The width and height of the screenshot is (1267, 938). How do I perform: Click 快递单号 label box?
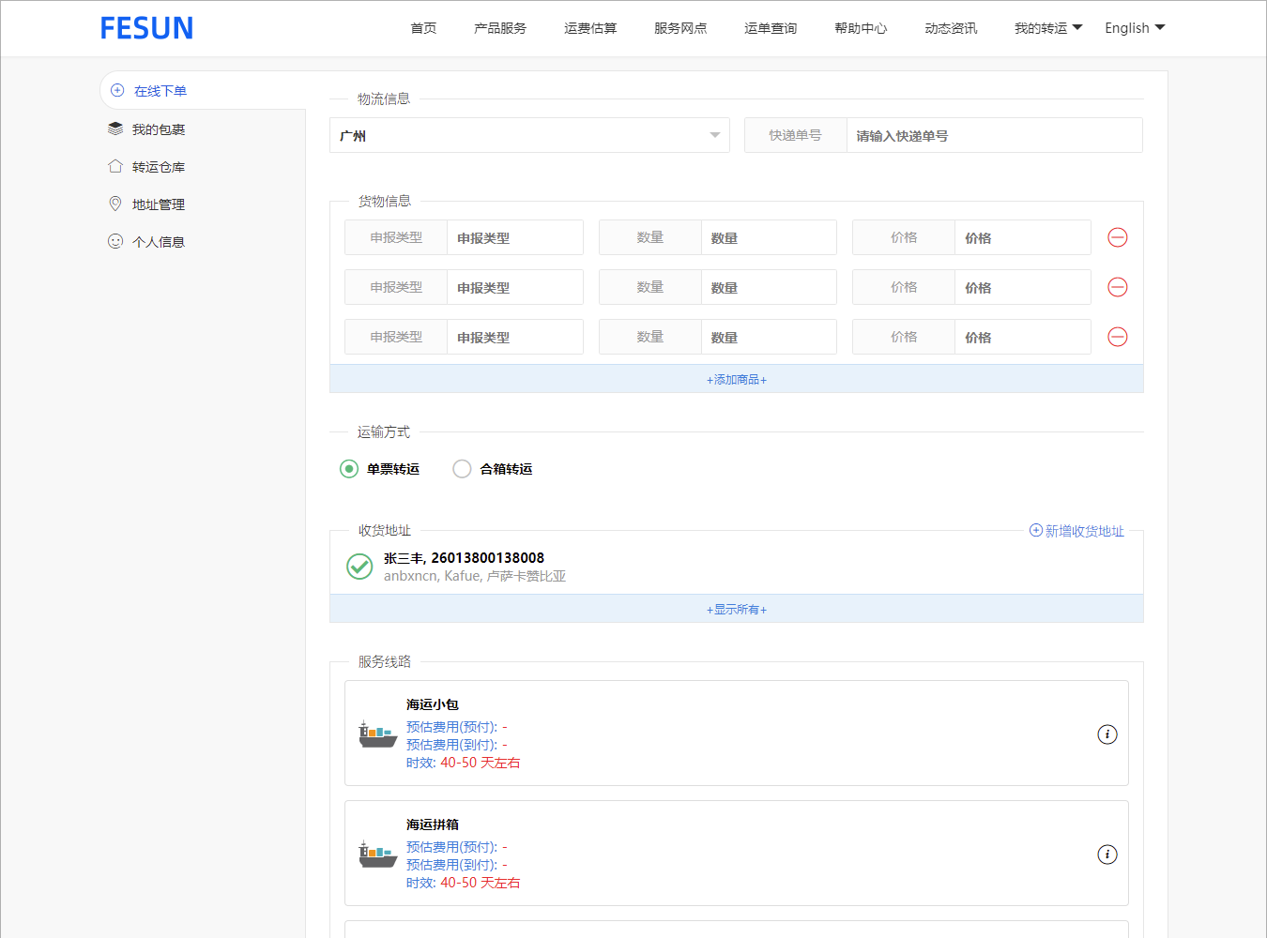tap(796, 135)
